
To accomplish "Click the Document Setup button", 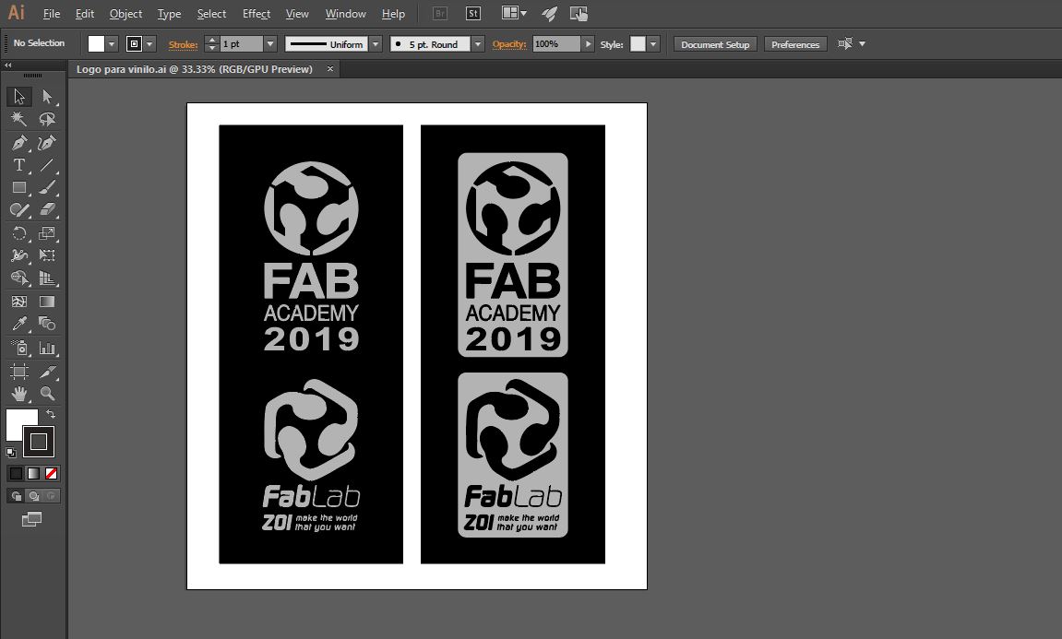I will pos(715,44).
